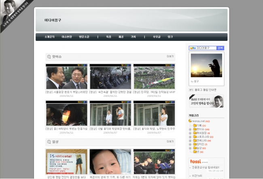Viewport: 263px width, 179px height.
Task: Open the second tossi post, below 진중권교수님
Action: pos(197,176)
